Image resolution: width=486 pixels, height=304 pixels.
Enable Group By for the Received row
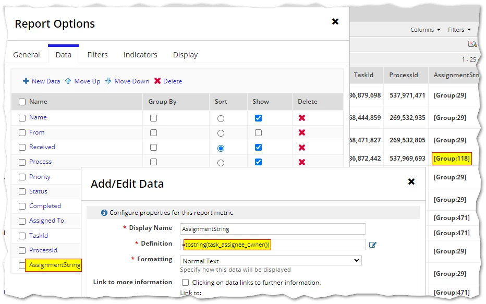tap(153, 148)
